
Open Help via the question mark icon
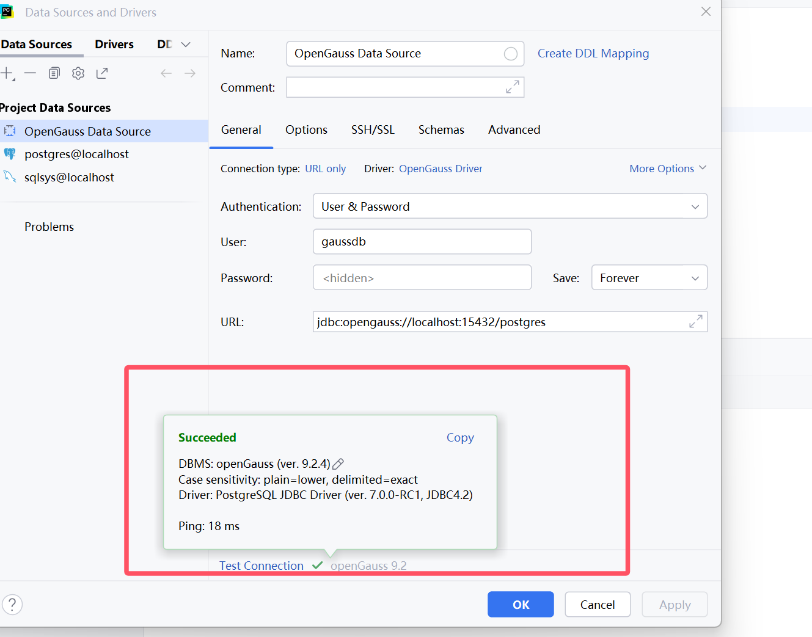pyautogui.click(x=12, y=604)
